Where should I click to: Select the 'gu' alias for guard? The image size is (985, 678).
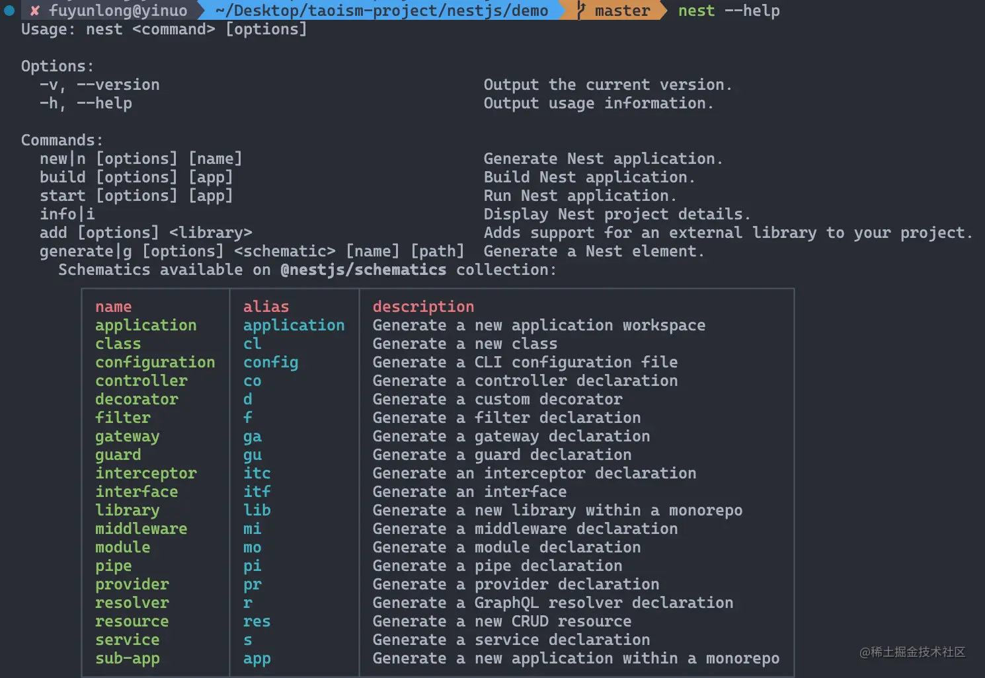point(252,455)
